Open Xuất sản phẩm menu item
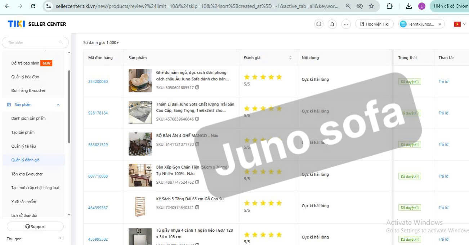Screen dimensions: 469x245 pos(24,202)
